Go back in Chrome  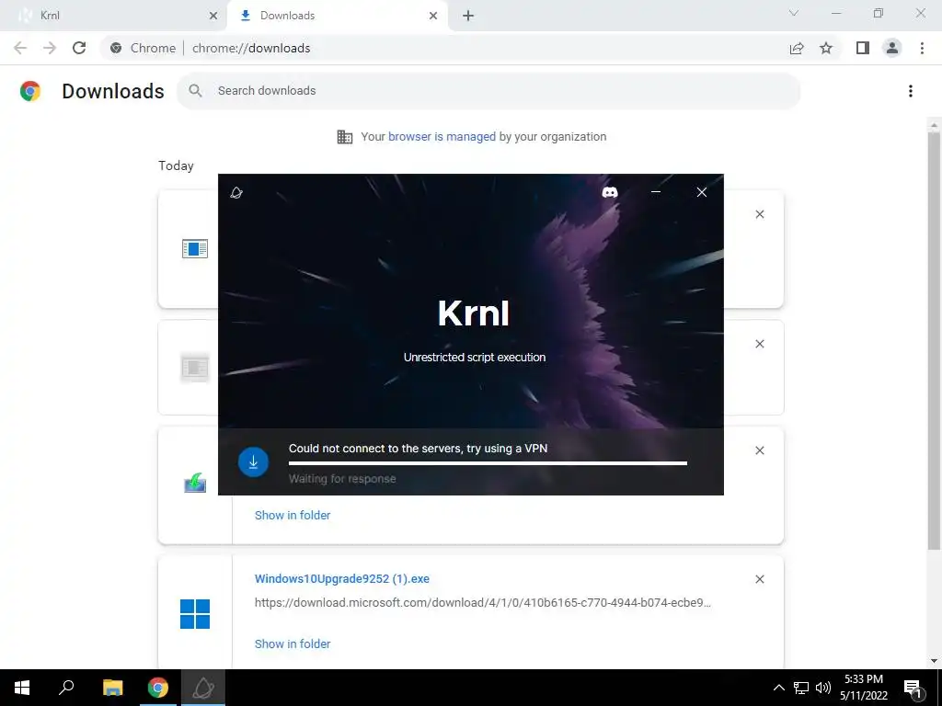tap(20, 48)
